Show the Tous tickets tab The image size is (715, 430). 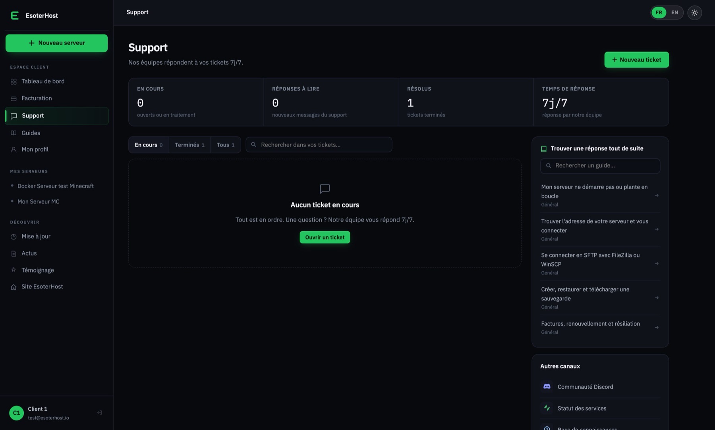[226, 145]
